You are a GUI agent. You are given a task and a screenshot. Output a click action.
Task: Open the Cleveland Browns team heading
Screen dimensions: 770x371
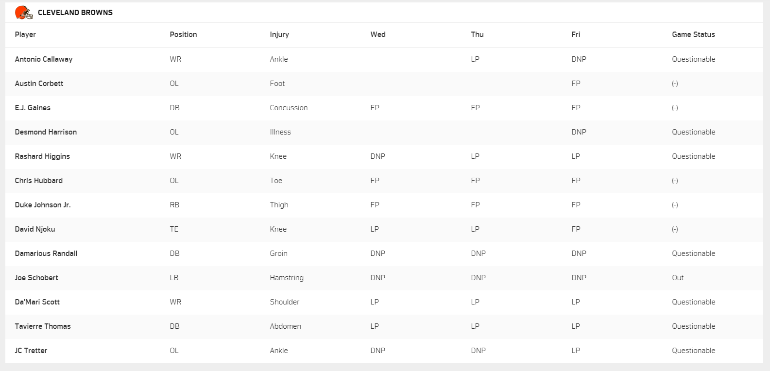point(75,13)
